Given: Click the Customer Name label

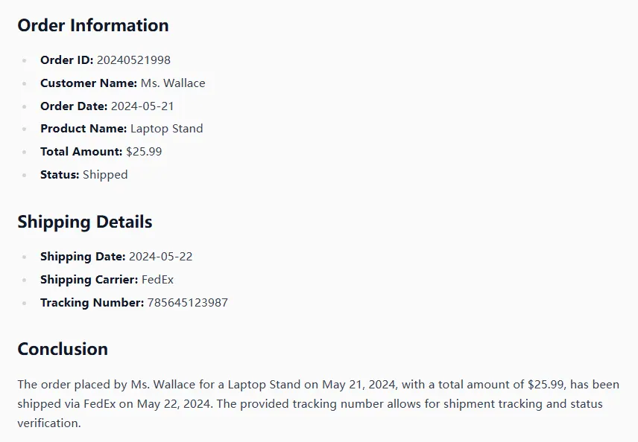Looking at the screenshot, I should click(88, 83).
